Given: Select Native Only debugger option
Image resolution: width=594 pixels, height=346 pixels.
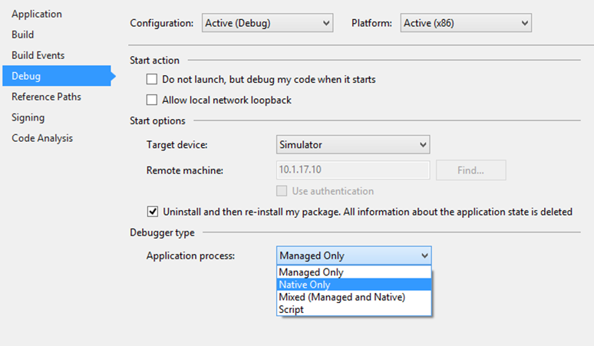Looking at the screenshot, I should click(x=354, y=285).
